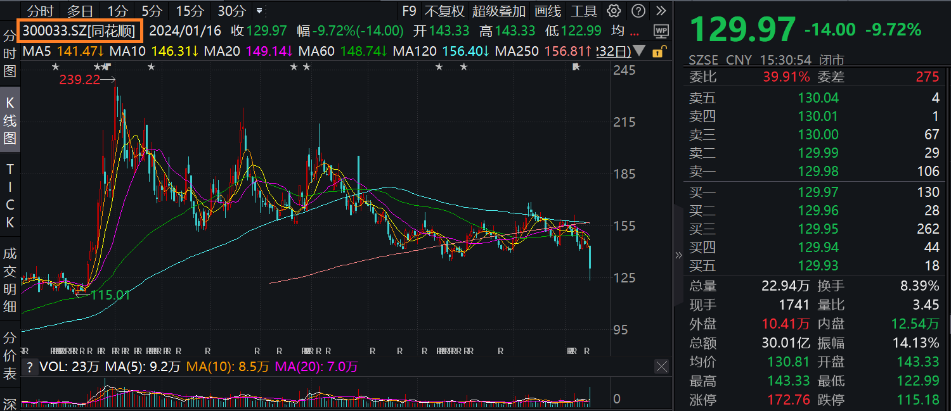Click the 115.01 low price marker
Viewport: 951px width, 411px height.
(x=110, y=294)
